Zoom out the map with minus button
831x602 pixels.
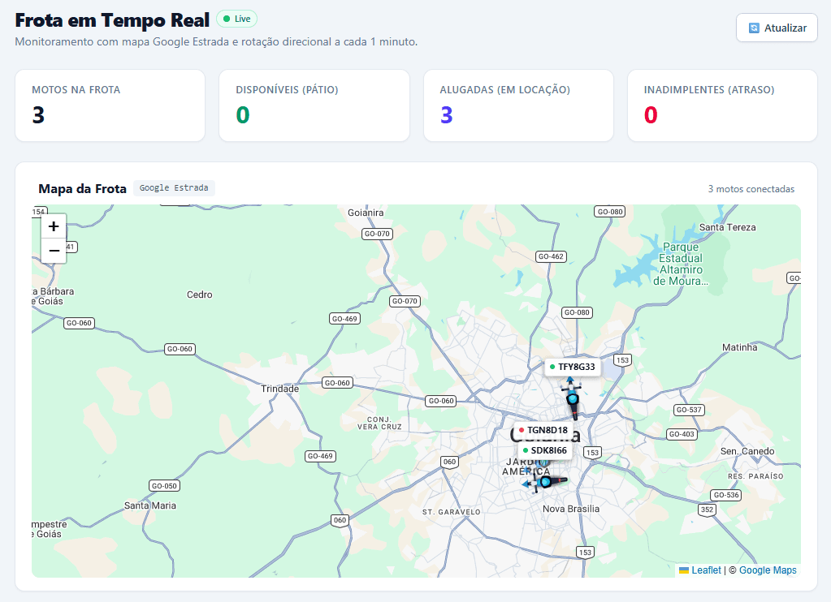click(54, 251)
